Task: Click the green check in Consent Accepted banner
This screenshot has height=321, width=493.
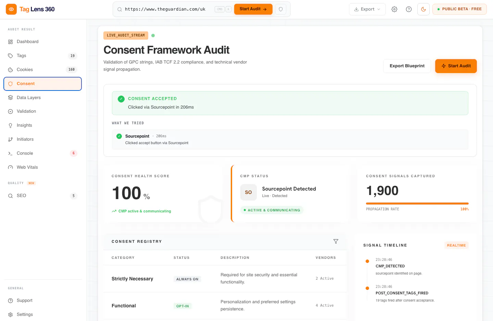Action: (x=121, y=99)
